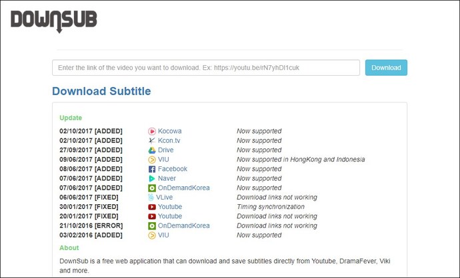Click "06/06/2017 [FIXED]" text

point(89,198)
